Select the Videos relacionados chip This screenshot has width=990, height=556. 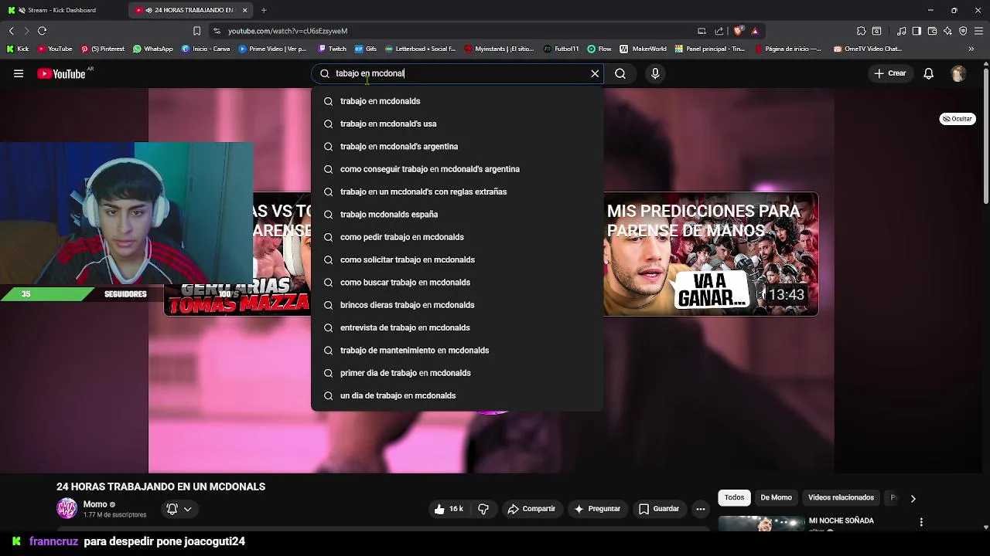[841, 498]
